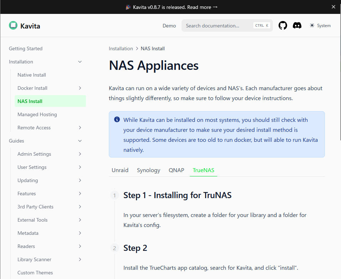Switch to the Unraid tab
Image resolution: width=341 pixels, height=279 pixels.
pyautogui.click(x=120, y=170)
